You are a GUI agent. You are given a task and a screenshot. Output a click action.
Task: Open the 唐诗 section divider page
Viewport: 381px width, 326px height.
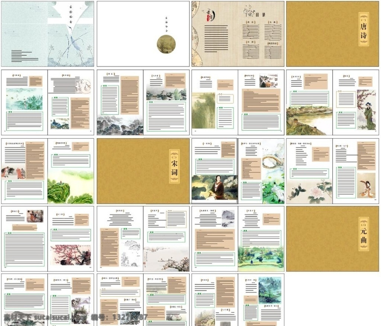(x=332, y=34)
